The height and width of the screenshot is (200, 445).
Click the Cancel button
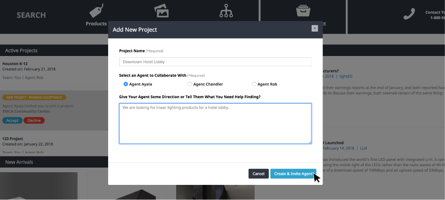[x=259, y=174]
